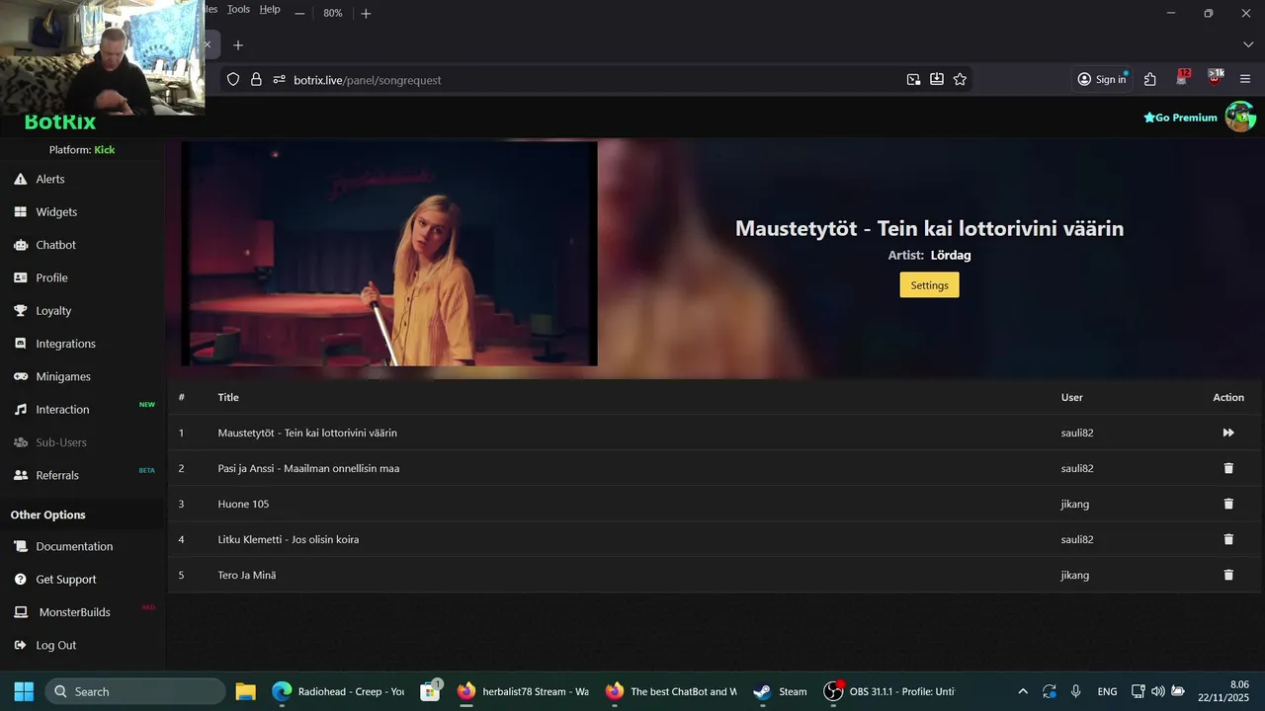Click taskbar Search box
Screen dimensions: 1265x711
[134, 691]
